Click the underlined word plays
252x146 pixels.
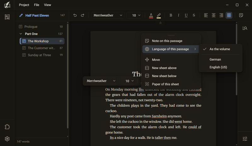click(135, 105)
